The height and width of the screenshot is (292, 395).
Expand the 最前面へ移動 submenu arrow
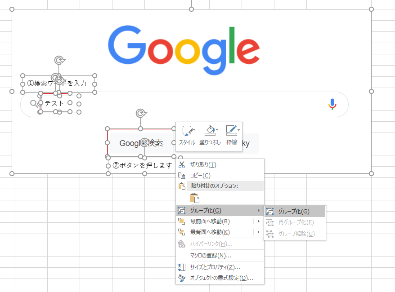[x=259, y=221]
